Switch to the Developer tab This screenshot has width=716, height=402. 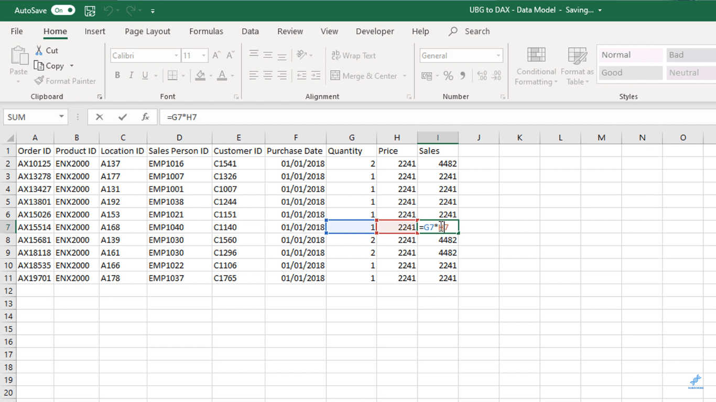coord(375,31)
